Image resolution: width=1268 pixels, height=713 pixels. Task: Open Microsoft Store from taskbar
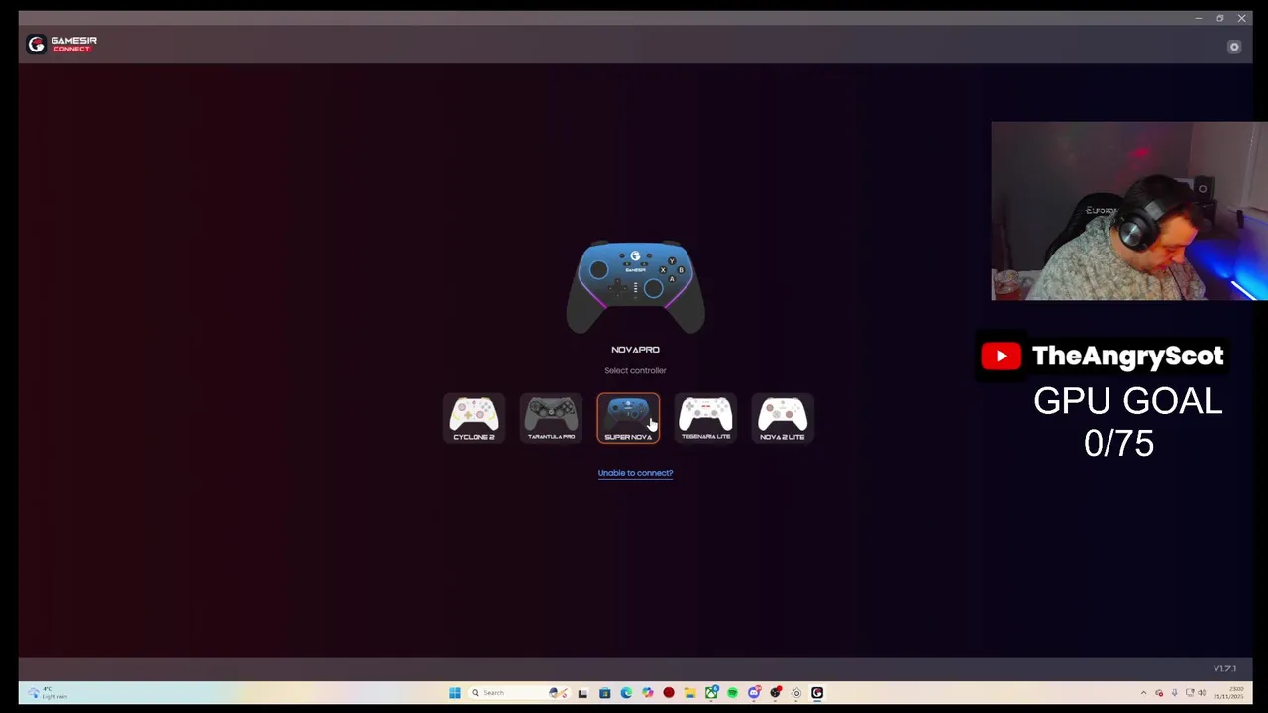604,693
